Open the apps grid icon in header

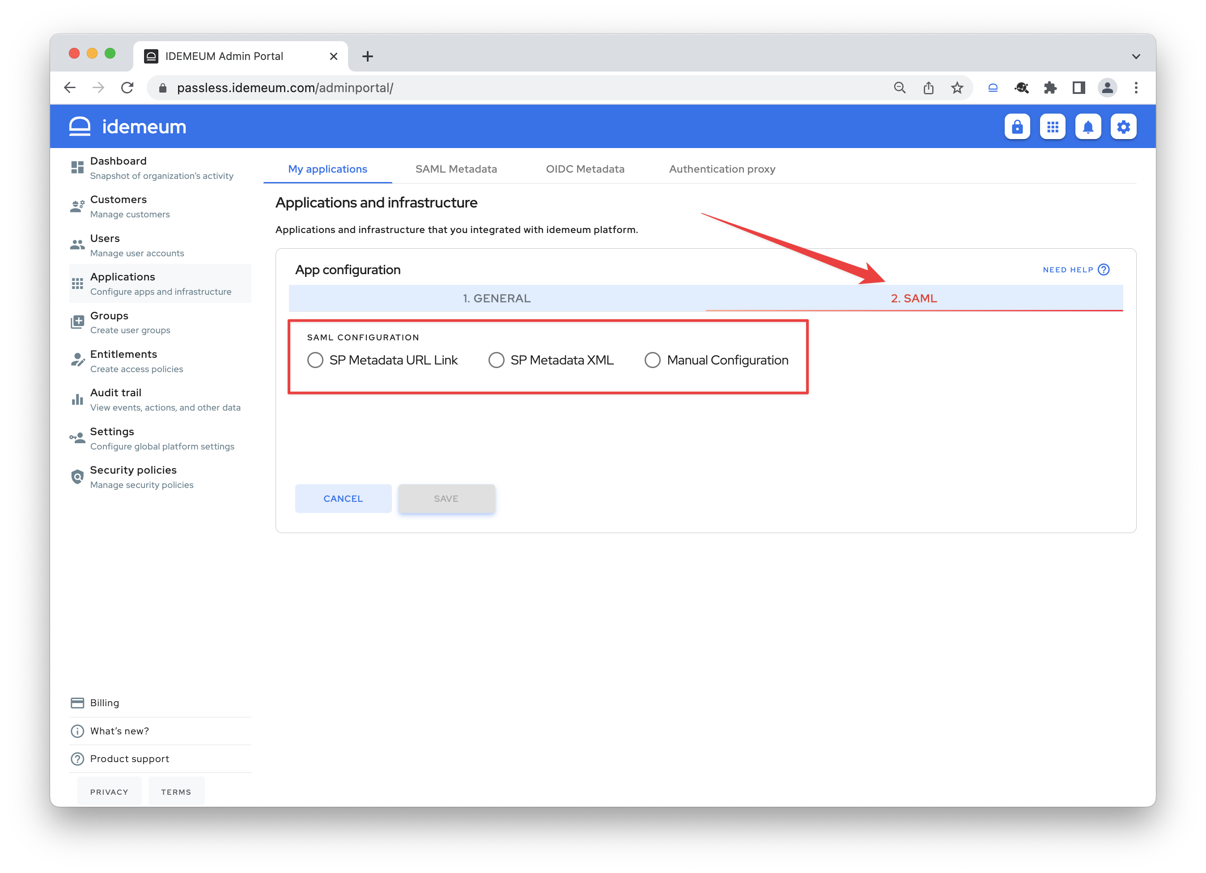tap(1052, 127)
